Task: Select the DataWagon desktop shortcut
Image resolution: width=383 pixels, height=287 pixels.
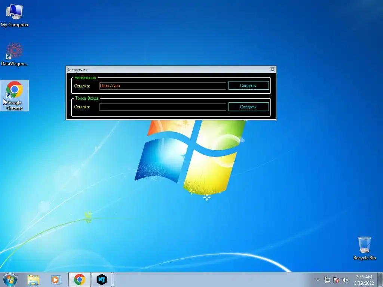Action: click(15, 55)
